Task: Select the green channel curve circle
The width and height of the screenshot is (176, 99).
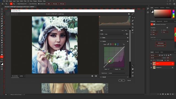Action: (x=115, y=44)
